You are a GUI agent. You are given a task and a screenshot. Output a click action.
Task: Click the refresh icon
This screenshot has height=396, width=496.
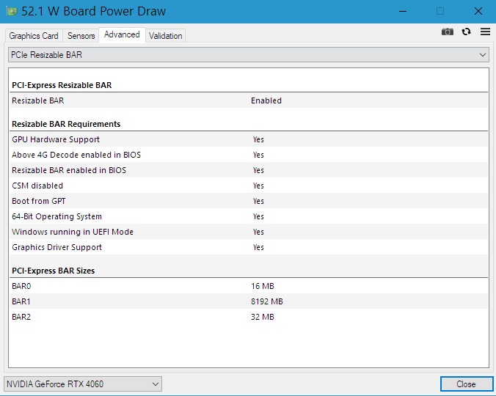click(x=467, y=32)
